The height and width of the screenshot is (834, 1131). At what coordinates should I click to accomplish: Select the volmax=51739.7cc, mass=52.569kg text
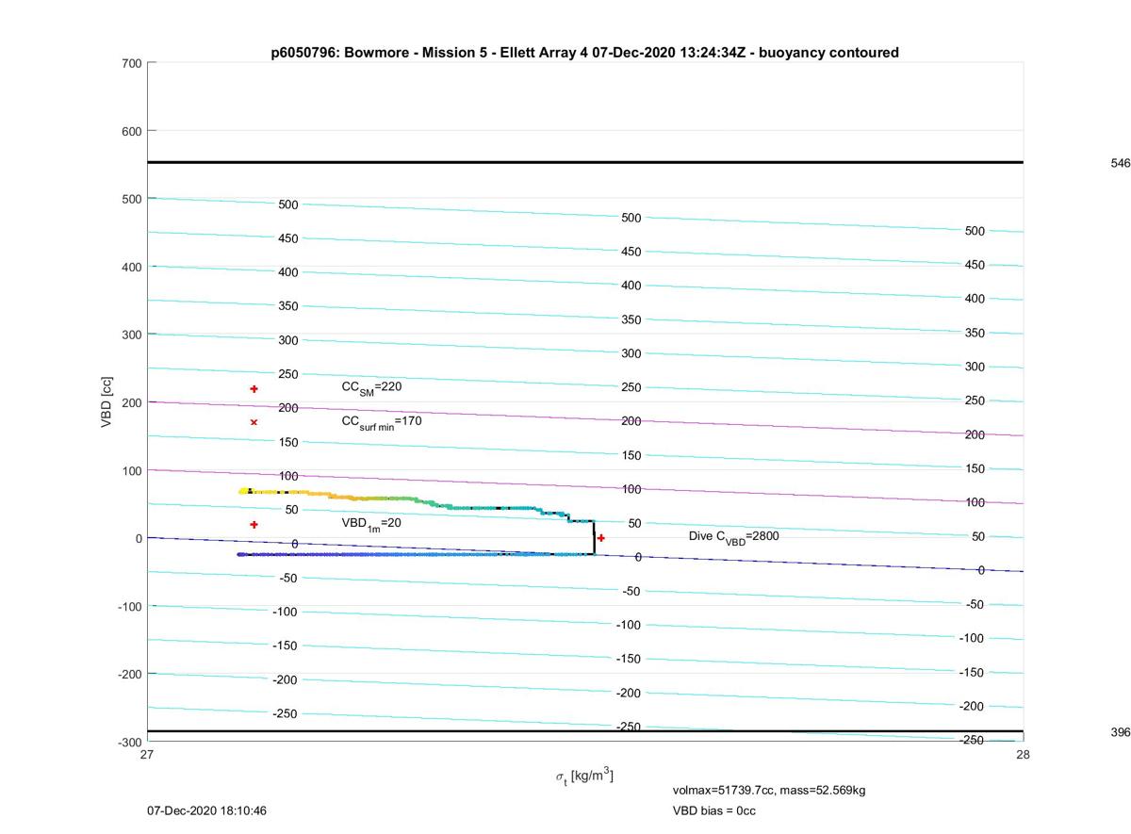pyautogui.click(x=769, y=790)
